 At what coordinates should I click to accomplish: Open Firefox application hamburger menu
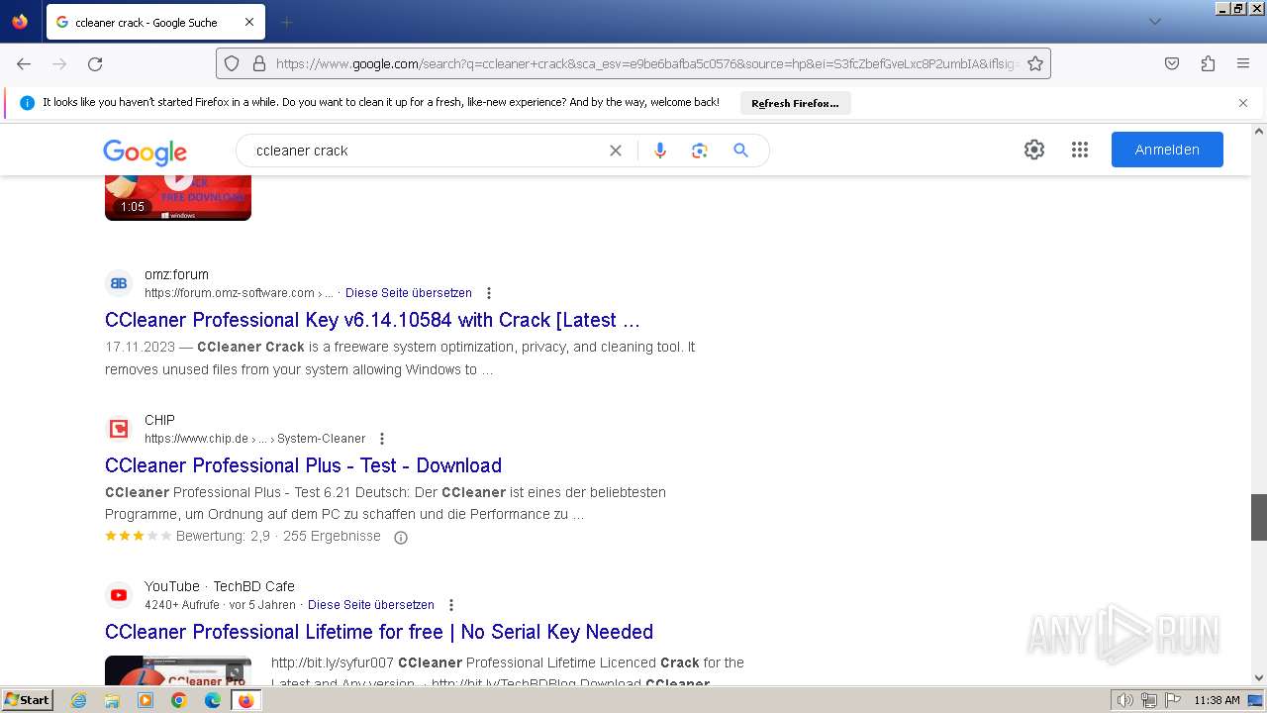(1243, 63)
